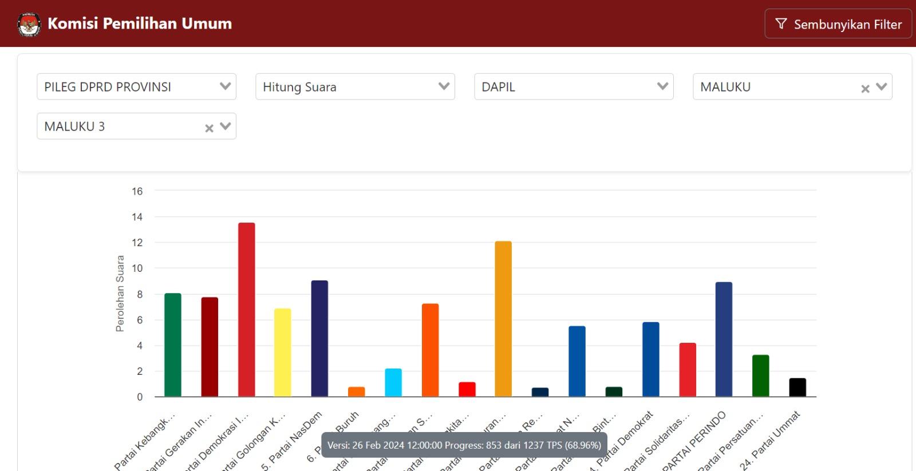Select the navy Partai NasDem bar
Image resolution: width=916 pixels, height=471 pixels.
click(x=319, y=339)
